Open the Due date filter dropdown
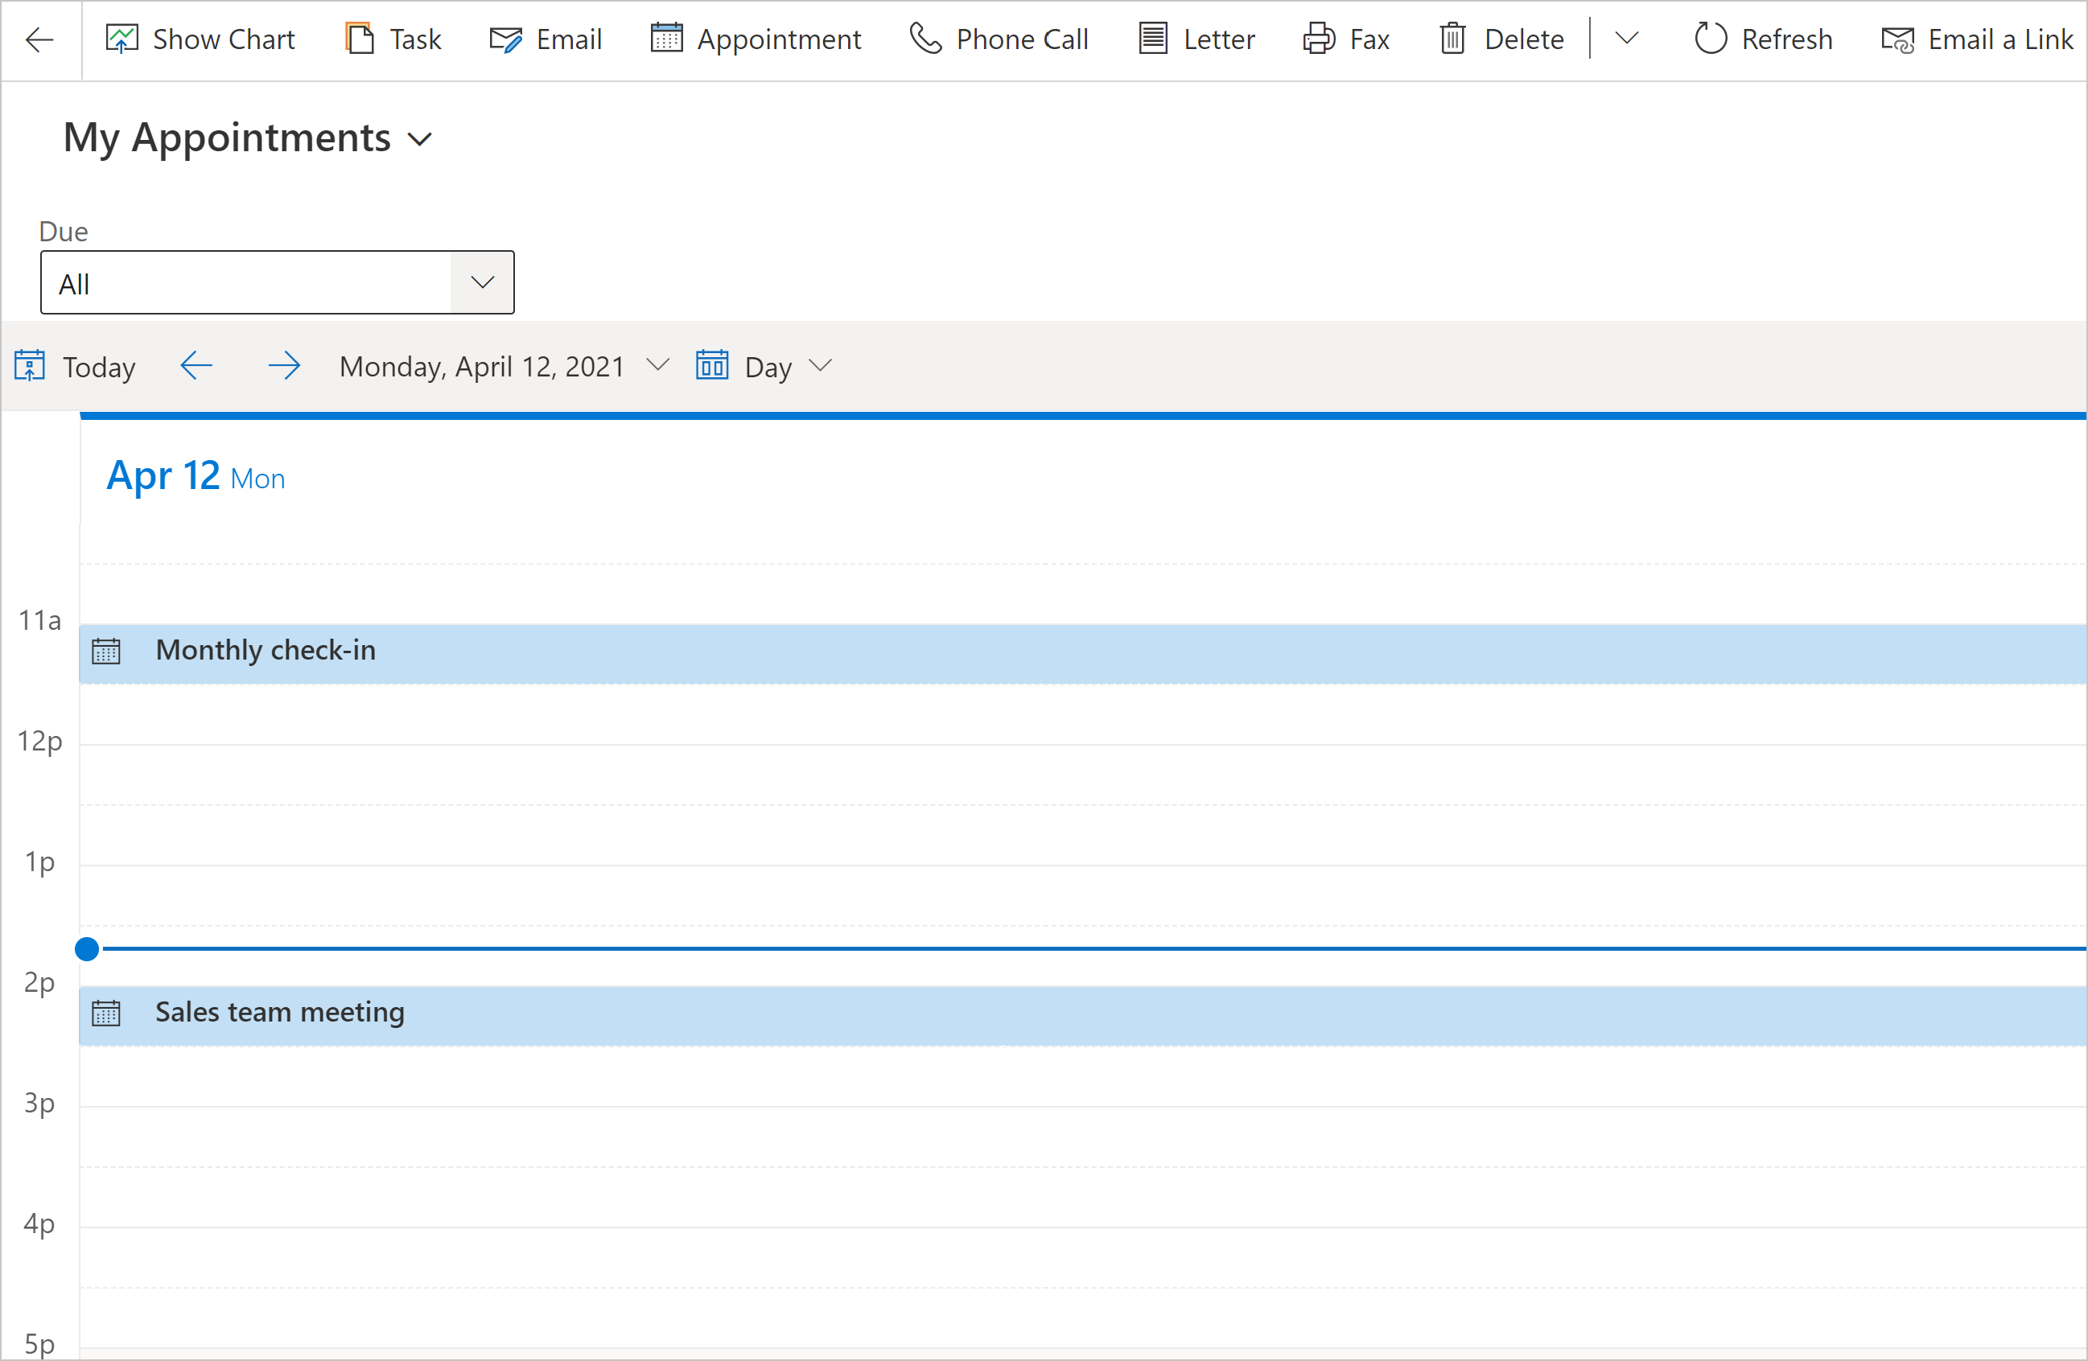Viewport: 2088px width, 1361px height. (x=483, y=282)
